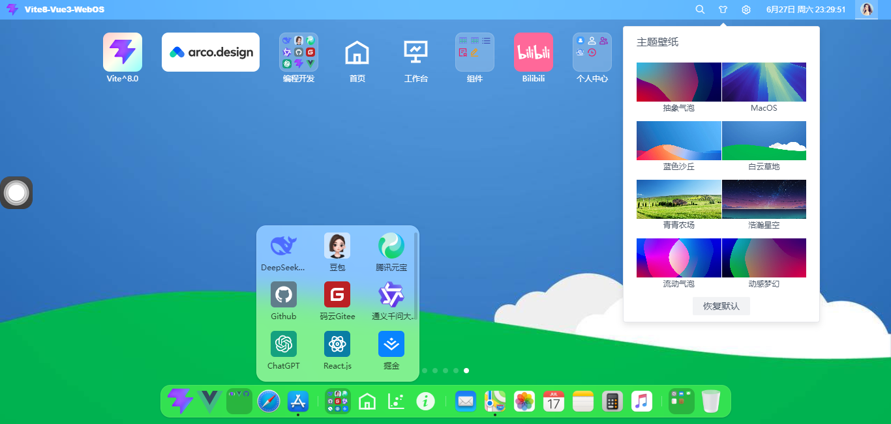Image resolution: width=891 pixels, height=424 pixels.
Task: Open 豆包 app in the folder popup
Action: [337, 246]
